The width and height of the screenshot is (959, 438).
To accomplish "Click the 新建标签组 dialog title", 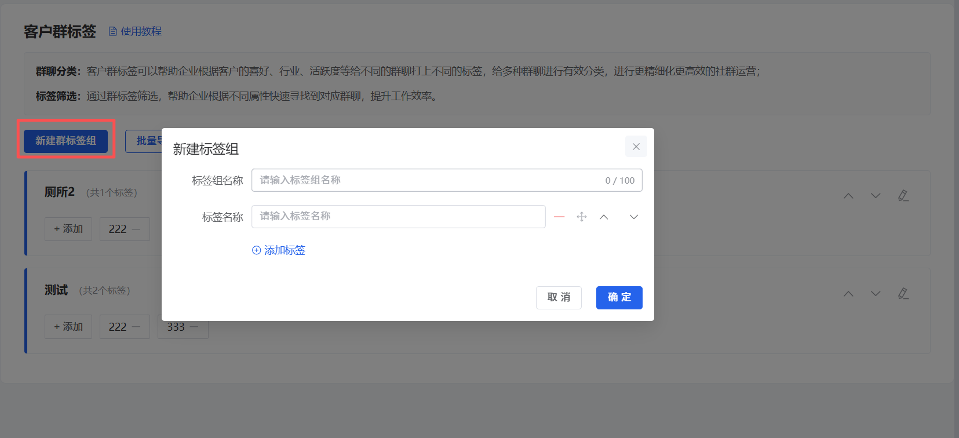I will pyautogui.click(x=206, y=149).
